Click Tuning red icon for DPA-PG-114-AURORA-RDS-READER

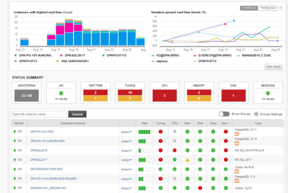(x=160, y=179)
